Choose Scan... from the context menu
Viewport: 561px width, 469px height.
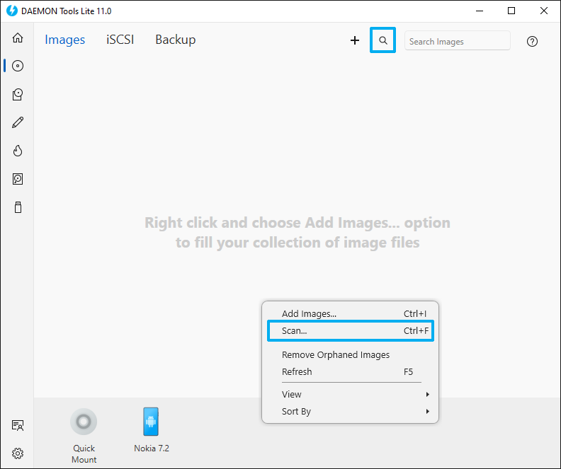coord(350,331)
